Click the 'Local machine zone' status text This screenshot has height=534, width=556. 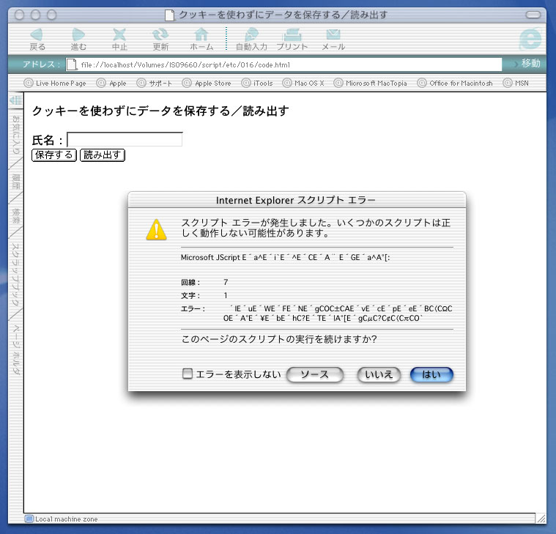(x=67, y=519)
